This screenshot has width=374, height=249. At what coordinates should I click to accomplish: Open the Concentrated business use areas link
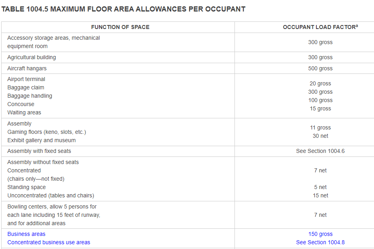[x=48, y=242]
